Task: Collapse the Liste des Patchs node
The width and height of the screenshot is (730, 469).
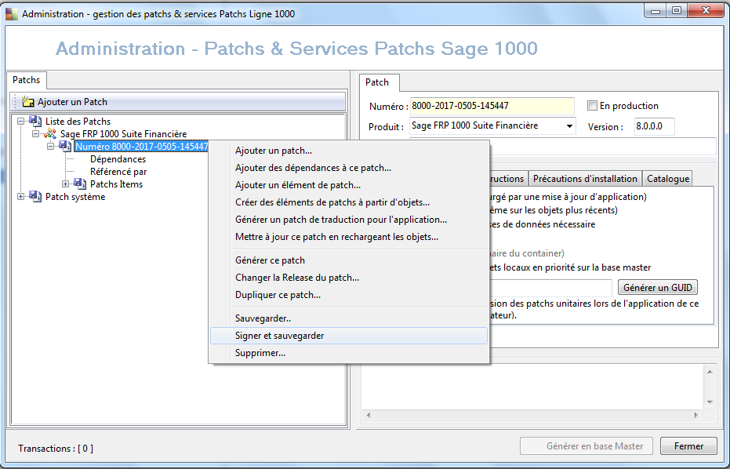Action: pyautogui.click(x=21, y=121)
